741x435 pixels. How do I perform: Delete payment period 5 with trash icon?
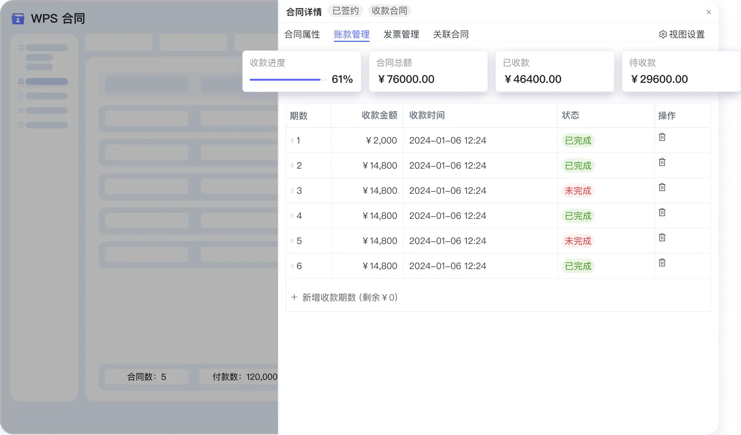pos(662,237)
